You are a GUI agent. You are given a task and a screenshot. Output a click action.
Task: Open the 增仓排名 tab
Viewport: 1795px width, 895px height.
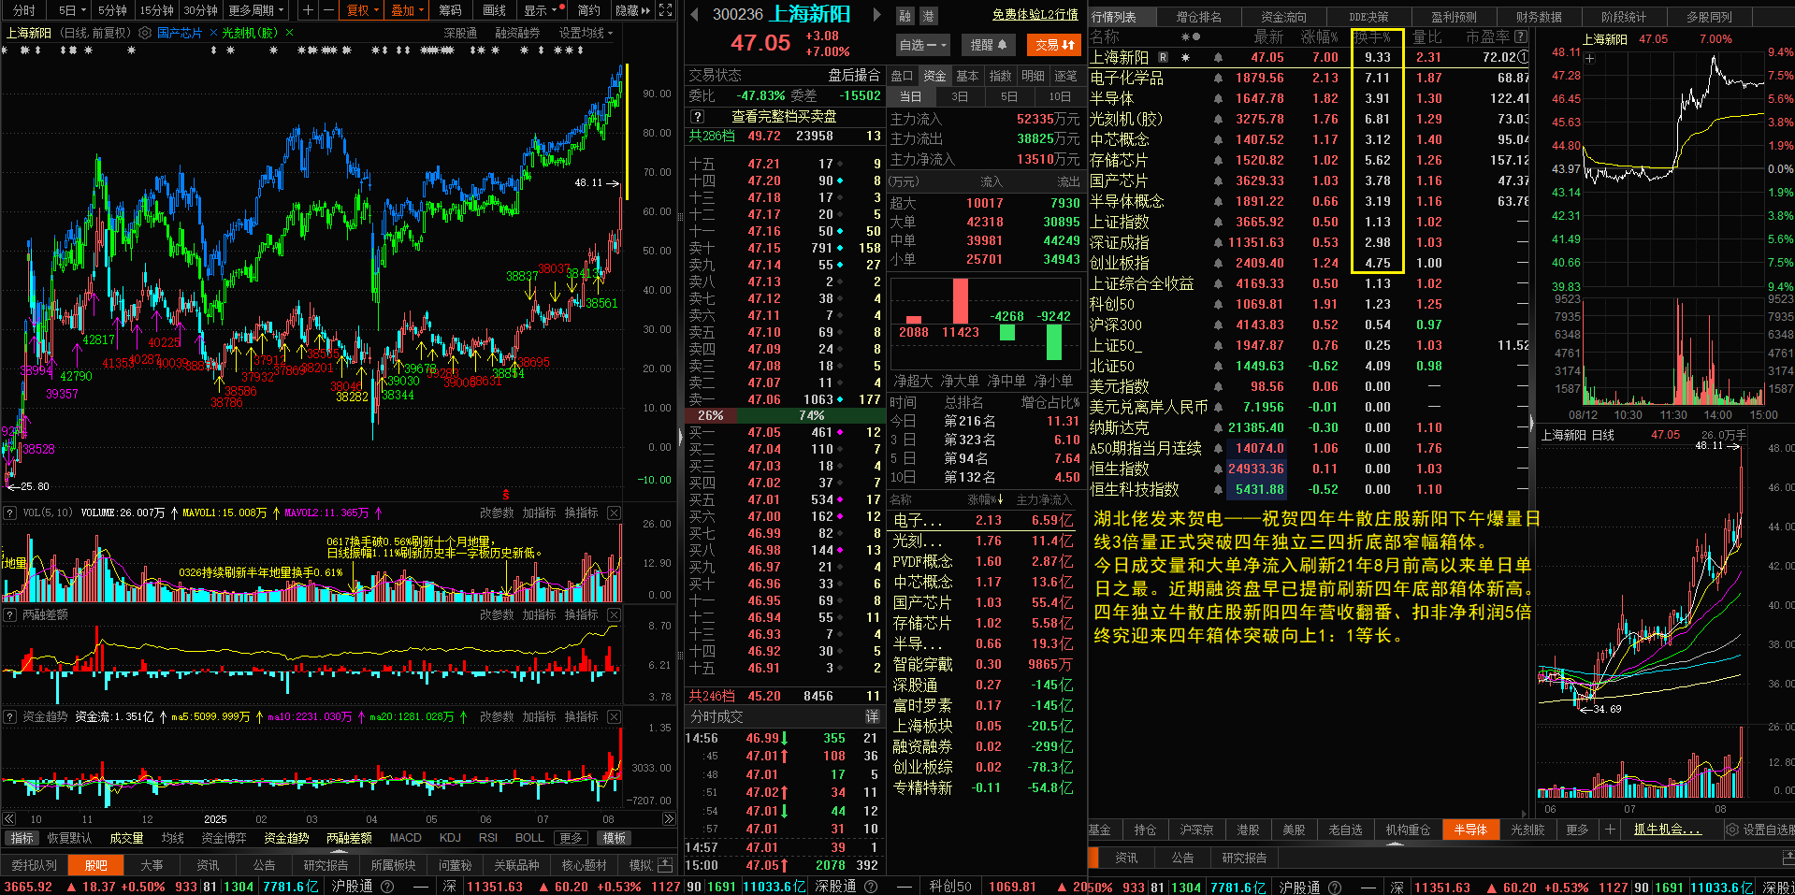coord(1198,17)
